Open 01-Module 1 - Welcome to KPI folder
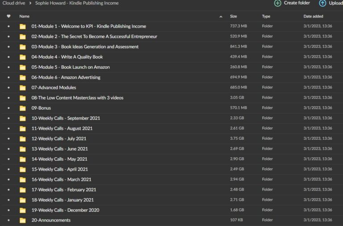The height and width of the screenshot is (226, 343). pyautogui.click(x=89, y=26)
